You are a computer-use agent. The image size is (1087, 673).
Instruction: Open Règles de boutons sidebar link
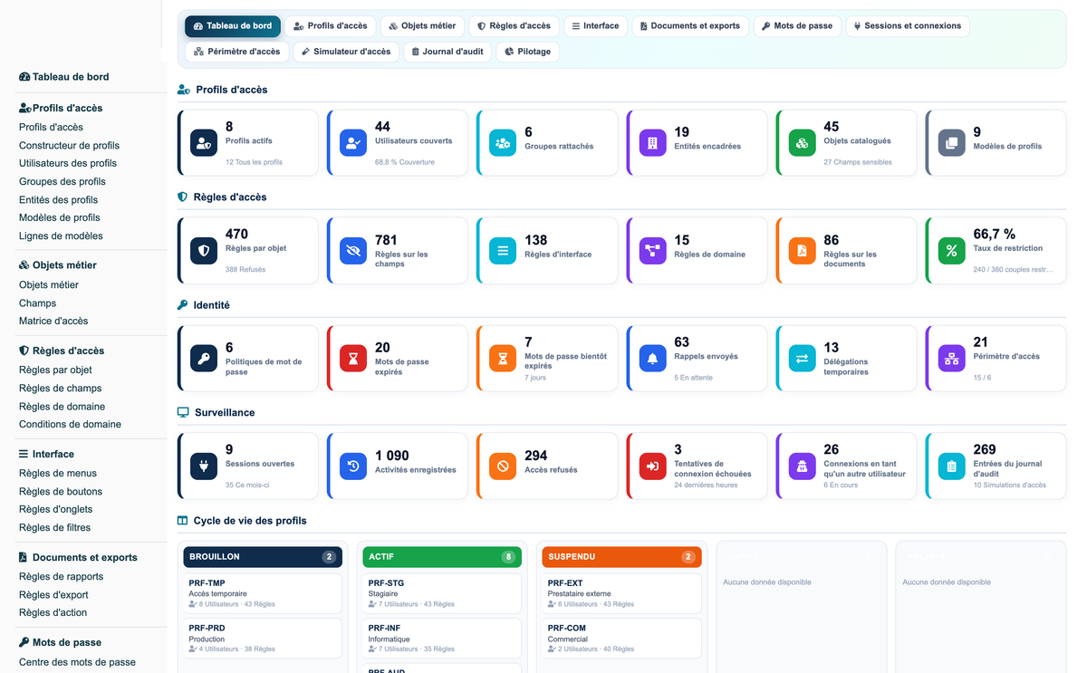pos(61,491)
